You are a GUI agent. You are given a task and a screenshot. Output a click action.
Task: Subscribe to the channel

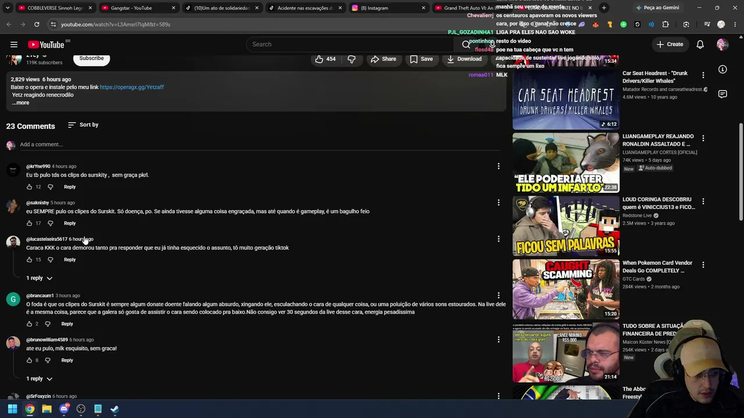tap(91, 59)
